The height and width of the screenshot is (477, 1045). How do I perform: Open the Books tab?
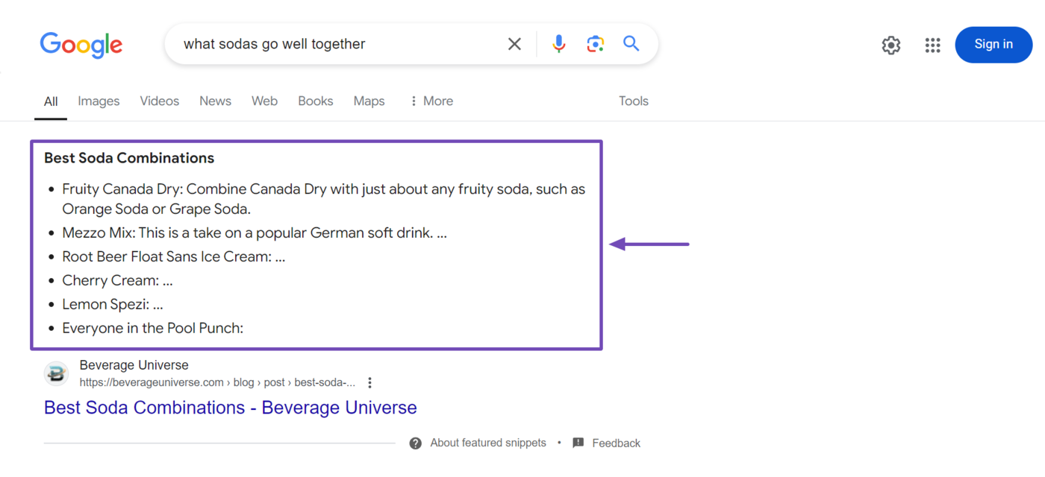tap(315, 101)
